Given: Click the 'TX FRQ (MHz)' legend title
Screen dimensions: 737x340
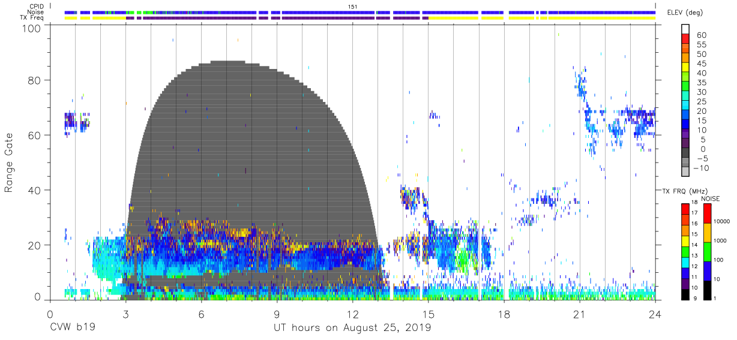Looking at the screenshot, I should (684, 191).
